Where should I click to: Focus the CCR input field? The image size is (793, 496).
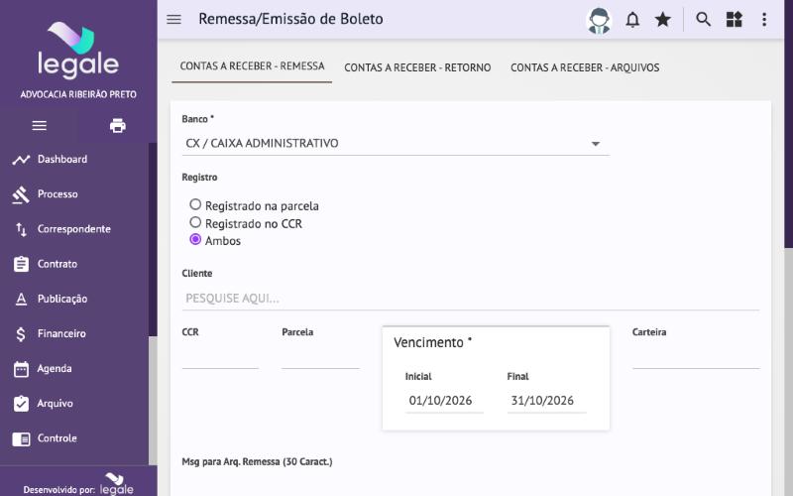tap(220, 358)
